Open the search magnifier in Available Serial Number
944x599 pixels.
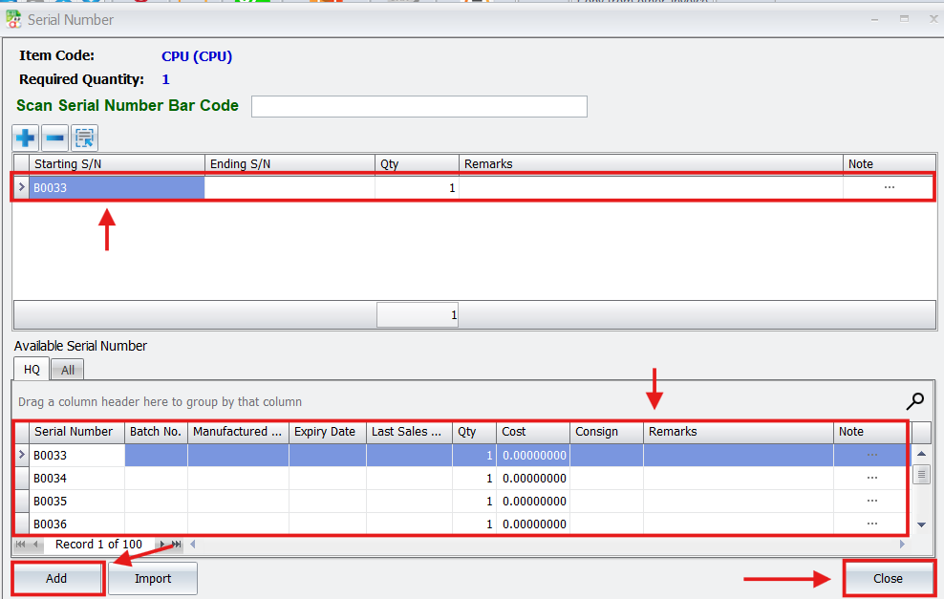(914, 401)
